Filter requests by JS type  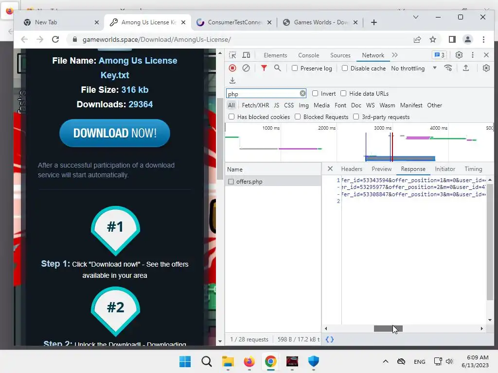276,105
